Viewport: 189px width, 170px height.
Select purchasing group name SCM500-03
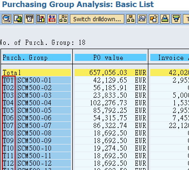click(x=34, y=95)
